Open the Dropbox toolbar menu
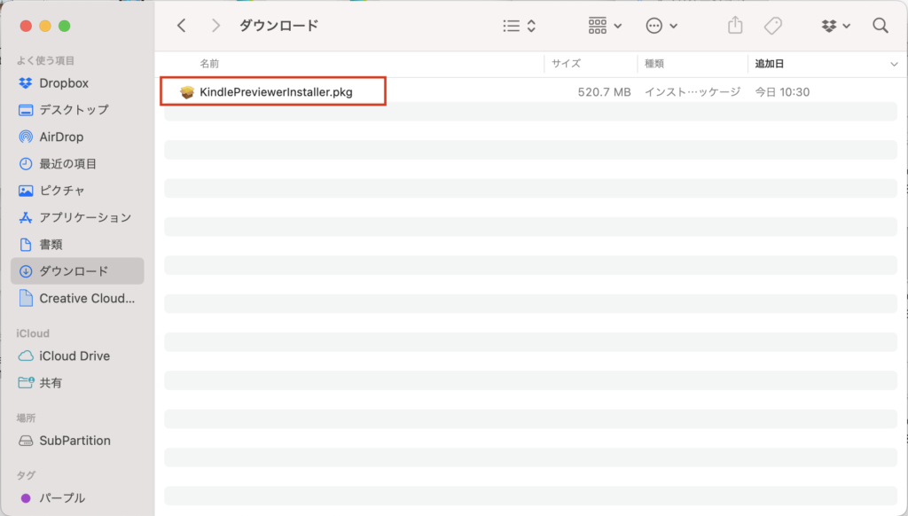The width and height of the screenshot is (908, 516). 835,26
